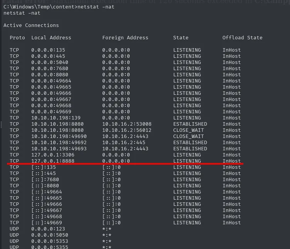Click local address 0.0.0.0:135
Viewport: 290px width, 249px height.
coord(48,50)
